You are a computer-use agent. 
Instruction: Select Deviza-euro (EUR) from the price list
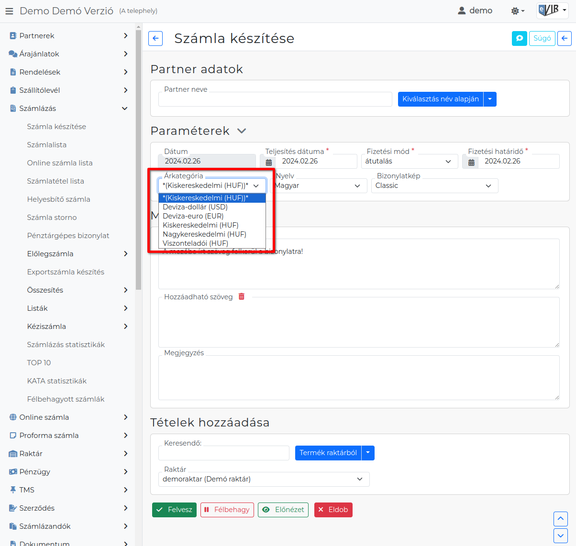[x=193, y=216]
